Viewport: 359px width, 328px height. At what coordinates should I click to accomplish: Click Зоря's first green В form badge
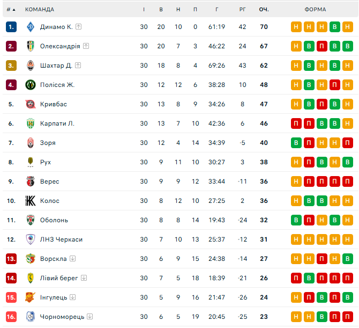[x=296, y=143]
